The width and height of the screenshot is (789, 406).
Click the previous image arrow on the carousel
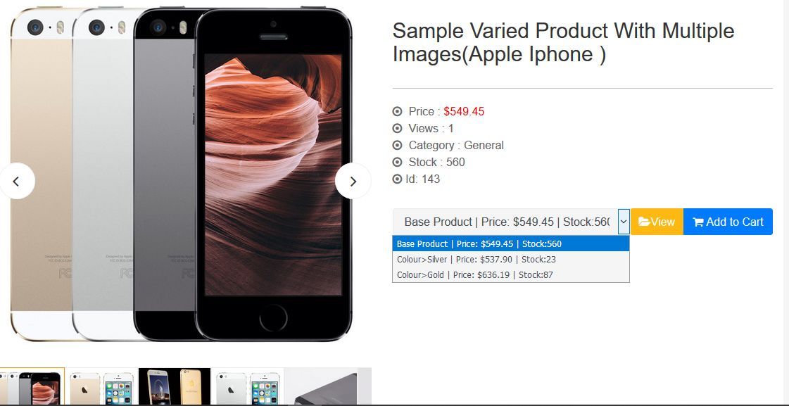click(x=17, y=181)
